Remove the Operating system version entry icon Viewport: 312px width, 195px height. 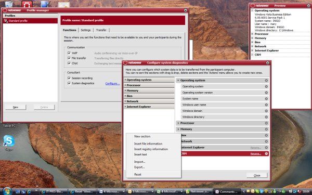pos(266,93)
